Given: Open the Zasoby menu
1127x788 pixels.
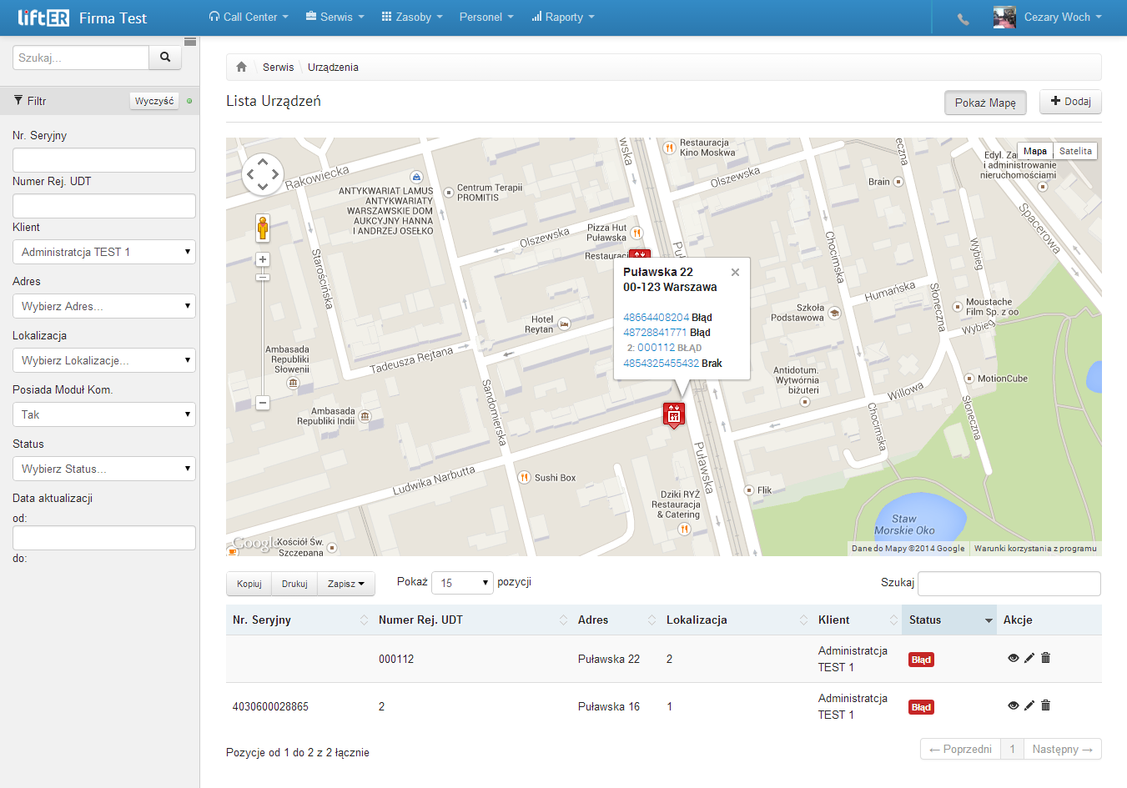Looking at the screenshot, I should click(x=412, y=17).
